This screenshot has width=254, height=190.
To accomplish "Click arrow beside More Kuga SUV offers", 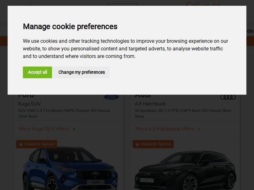I will 74,129.
